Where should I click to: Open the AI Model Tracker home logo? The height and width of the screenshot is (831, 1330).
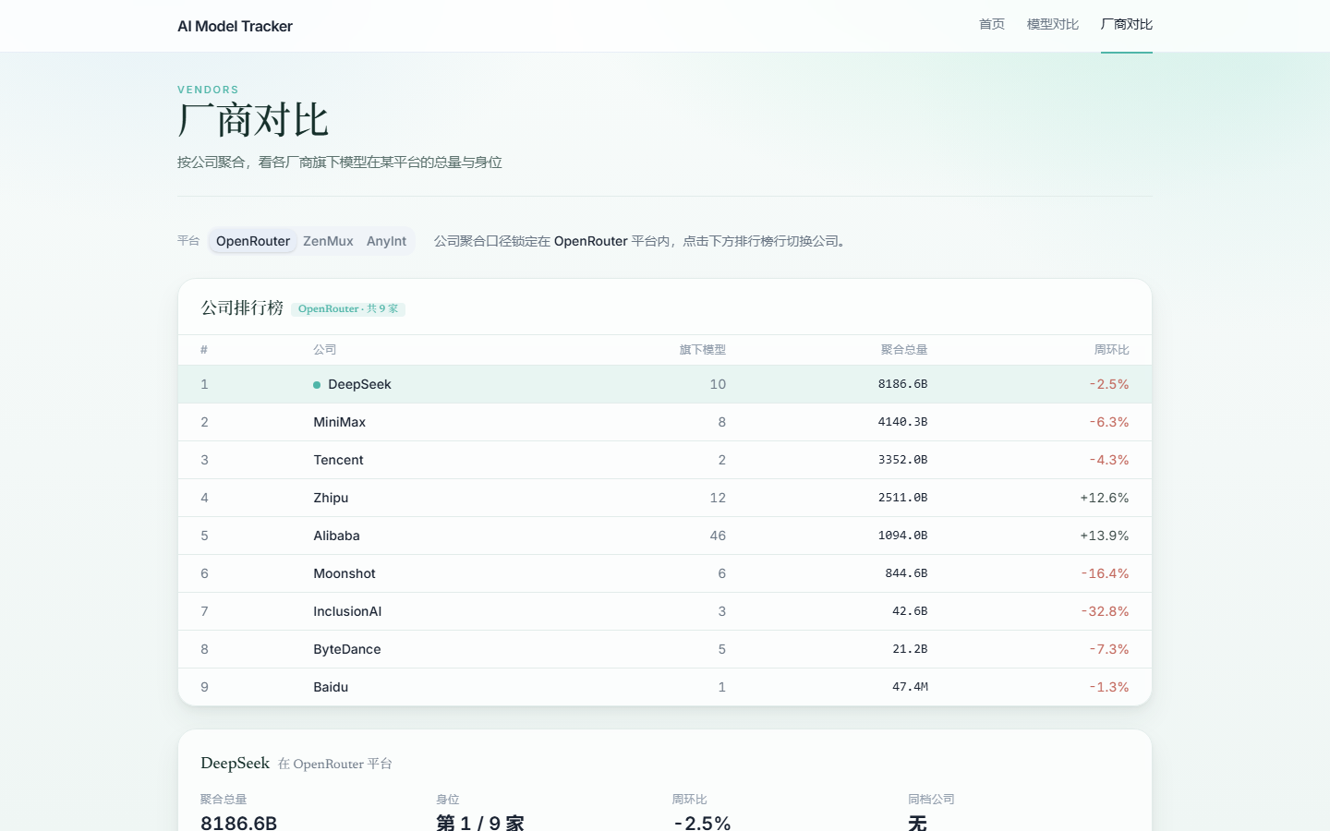pyautogui.click(x=235, y=26)
